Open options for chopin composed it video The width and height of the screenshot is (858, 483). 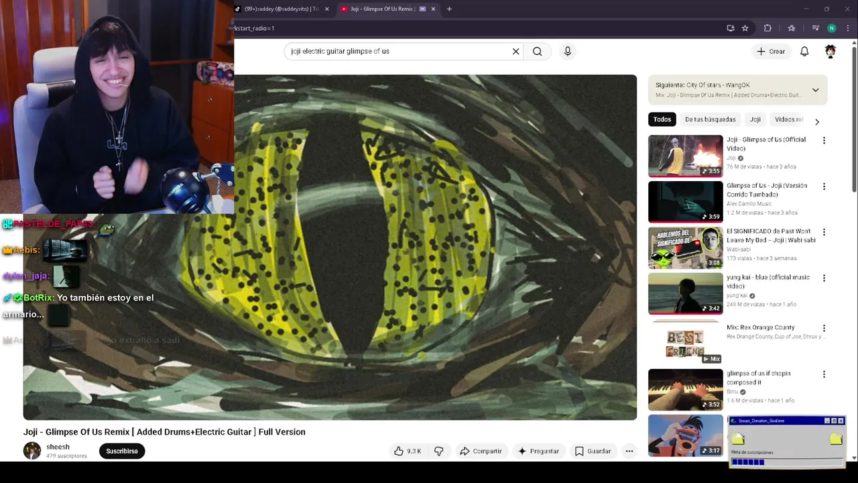(824, 374)
